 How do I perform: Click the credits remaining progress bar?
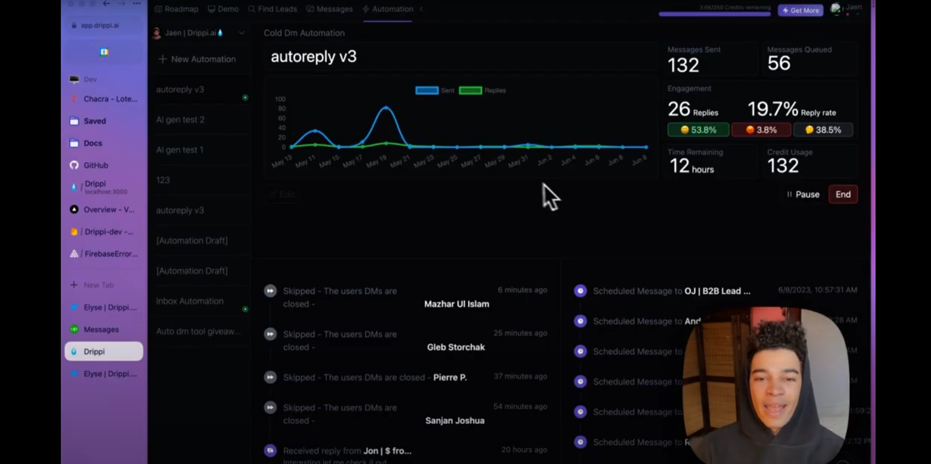(715, 14)
